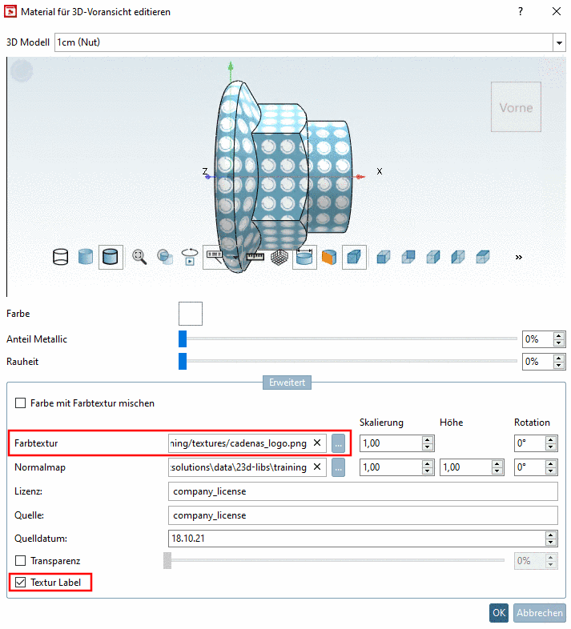Increase Farbtextur Rotation value
This screenshot has width=571, height=629.
551,439
